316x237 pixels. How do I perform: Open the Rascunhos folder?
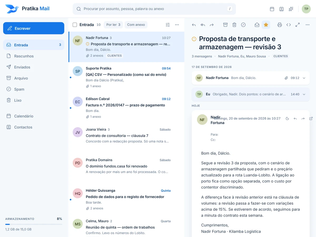(x=34, y=56)
